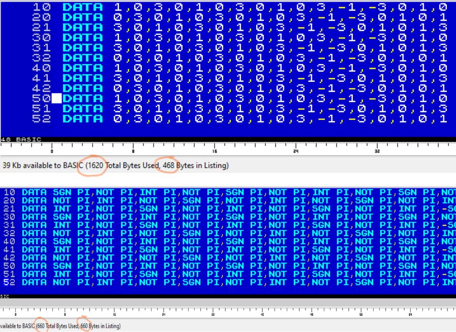The image size is (456, 332).
Task: Click ruler mark 8 under the numeric listing
Action: click(x=133, y=151)
